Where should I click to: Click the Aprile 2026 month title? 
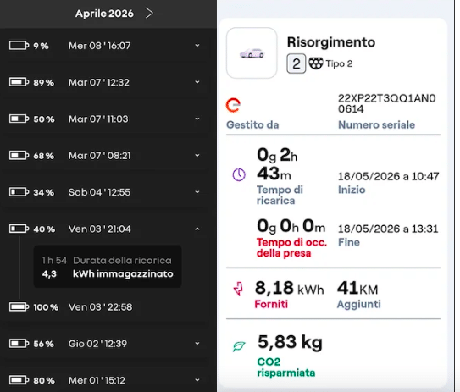104,14
